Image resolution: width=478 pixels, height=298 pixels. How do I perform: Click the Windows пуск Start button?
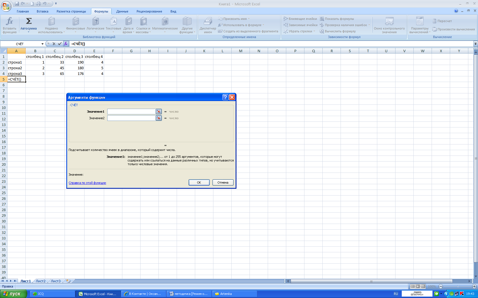pos(13,294)
